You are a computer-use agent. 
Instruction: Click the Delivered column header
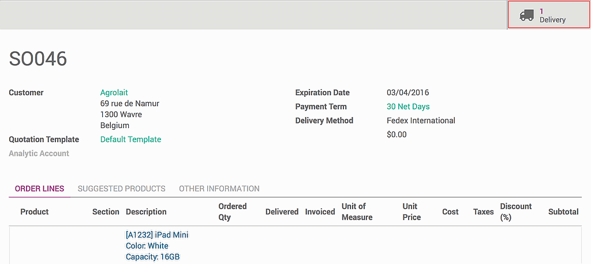click(282, 212)
